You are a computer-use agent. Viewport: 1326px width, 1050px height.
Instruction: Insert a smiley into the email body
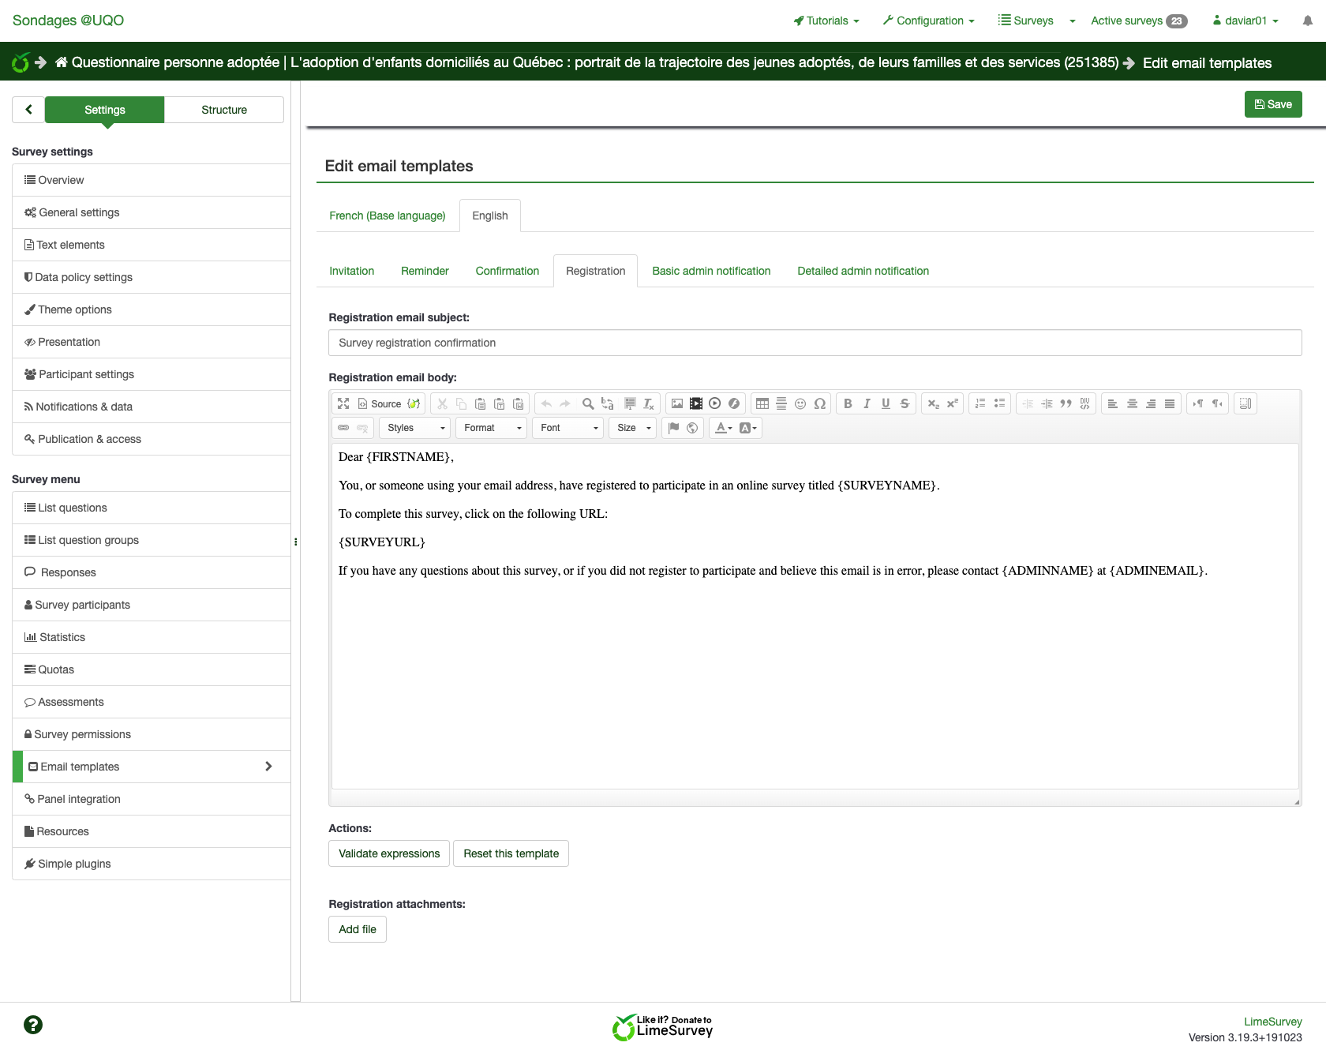tap(800, 403)
